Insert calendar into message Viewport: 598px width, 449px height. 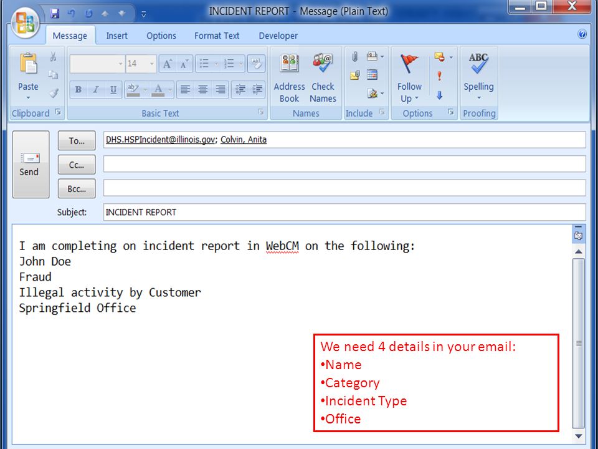coord(373,75)
